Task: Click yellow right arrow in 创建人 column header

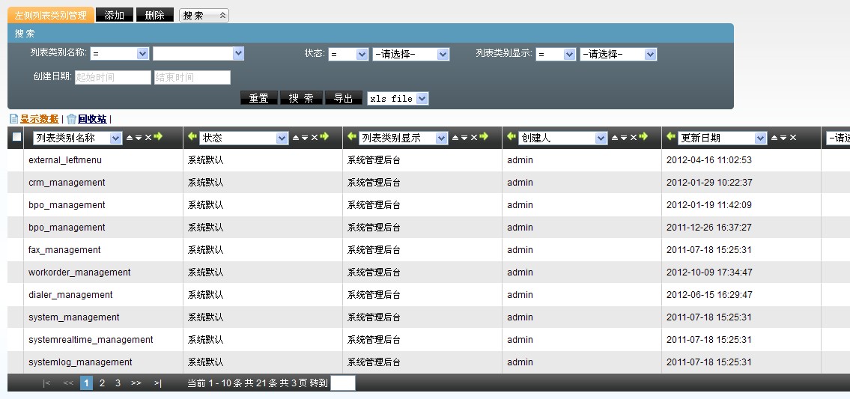Action: (x=643, y=137)
